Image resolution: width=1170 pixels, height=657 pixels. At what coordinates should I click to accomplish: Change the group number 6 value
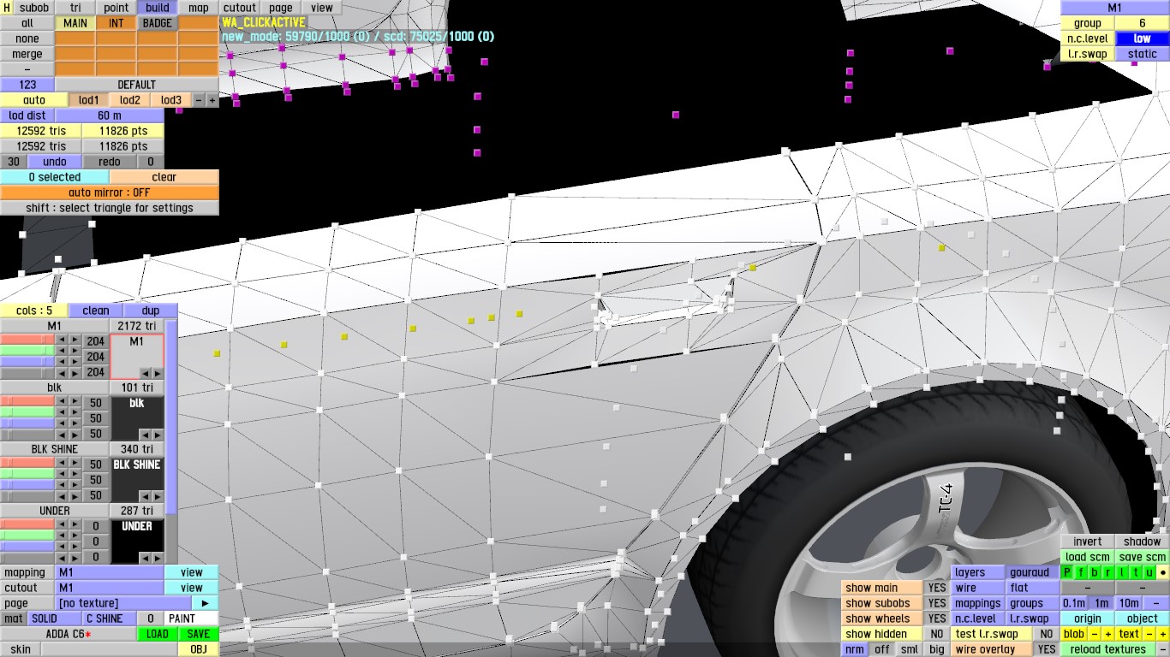click(1143, 23)
